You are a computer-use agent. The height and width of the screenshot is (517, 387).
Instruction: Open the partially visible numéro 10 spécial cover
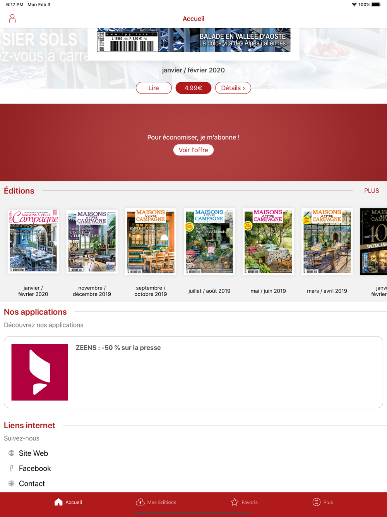coord(374,241)
